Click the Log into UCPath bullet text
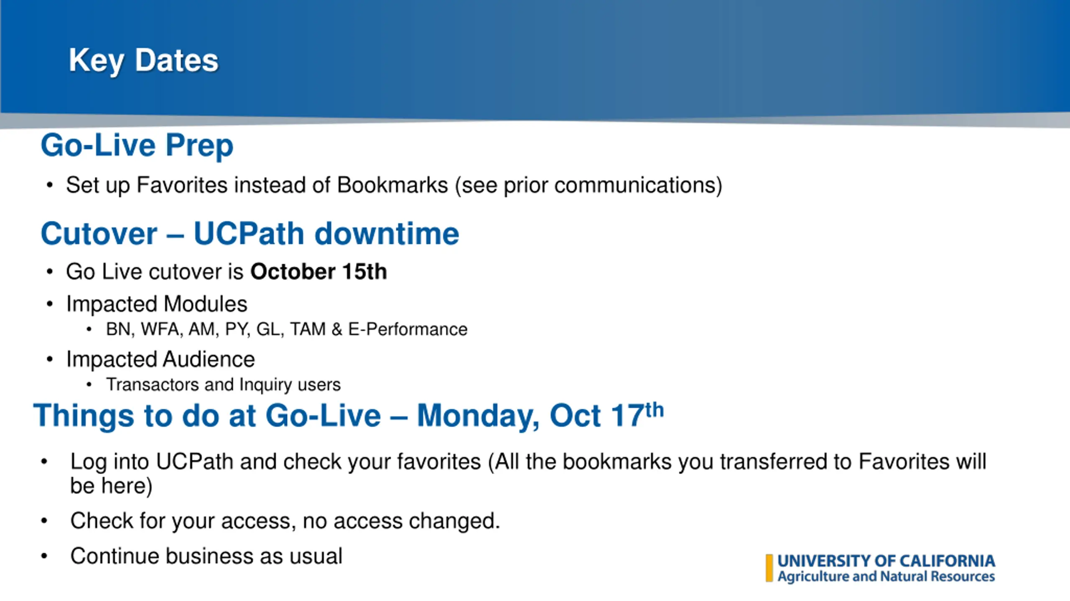This screenshot has width=1070, height=601. point(528,474)
